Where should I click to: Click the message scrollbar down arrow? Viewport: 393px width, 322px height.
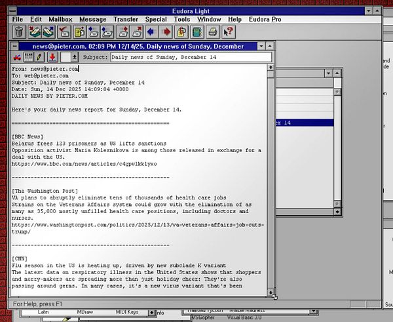click(x=271, y=292)
